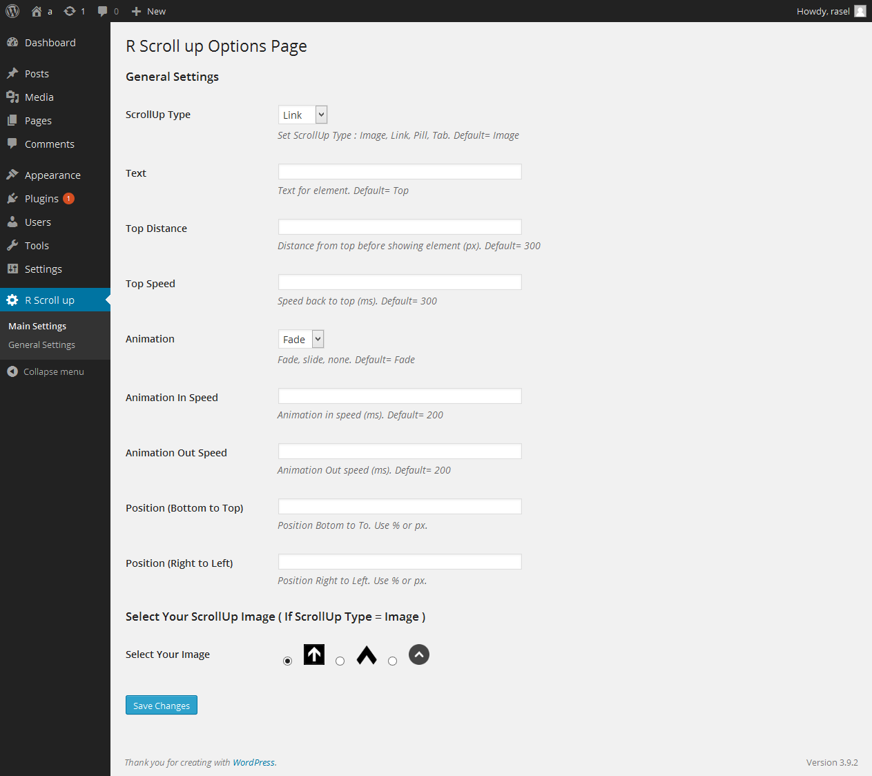
Task: Click the bold chevron up-arrow image
Action: pyautogui.click(x=367, y=654)
